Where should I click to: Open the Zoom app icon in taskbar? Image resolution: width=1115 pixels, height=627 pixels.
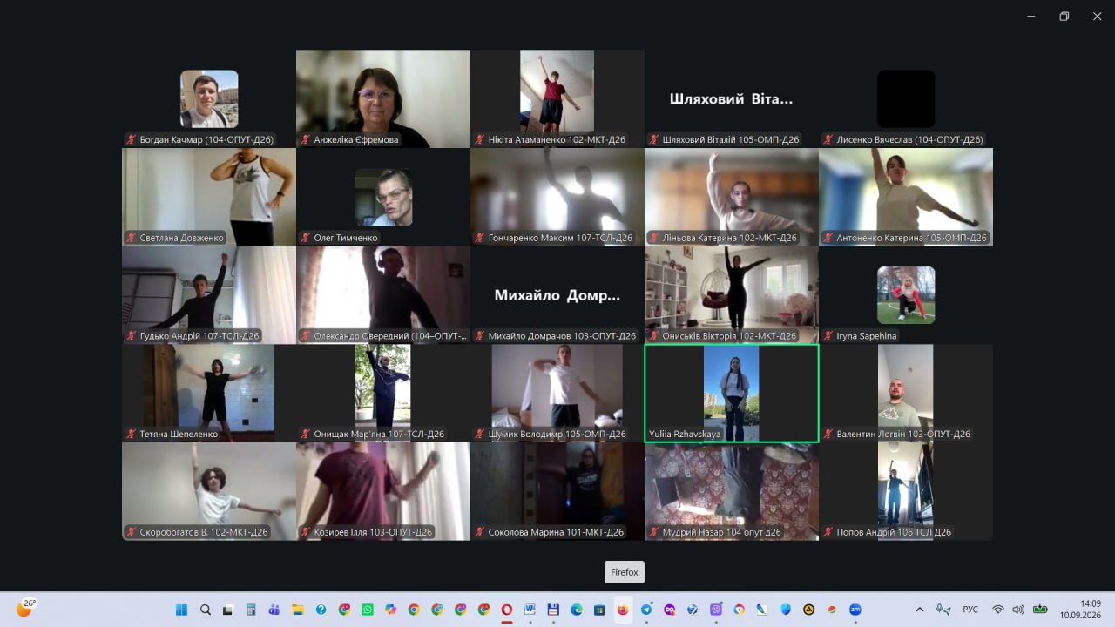tap(855, 610)
